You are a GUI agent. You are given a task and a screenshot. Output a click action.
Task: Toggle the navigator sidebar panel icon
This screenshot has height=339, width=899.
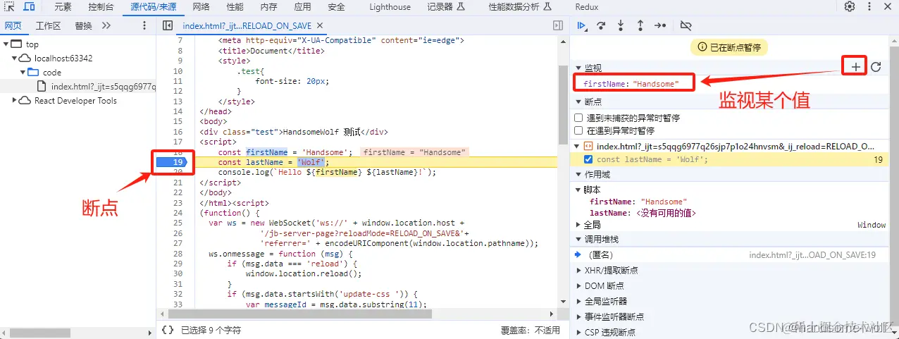click(167, 25)
